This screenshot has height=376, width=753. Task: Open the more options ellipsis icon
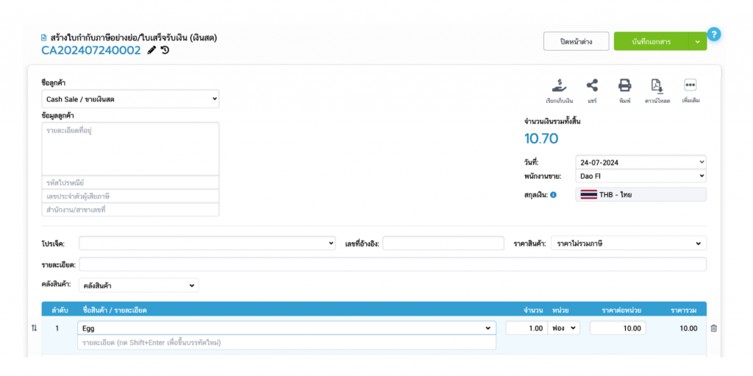(x=690, y=85)
